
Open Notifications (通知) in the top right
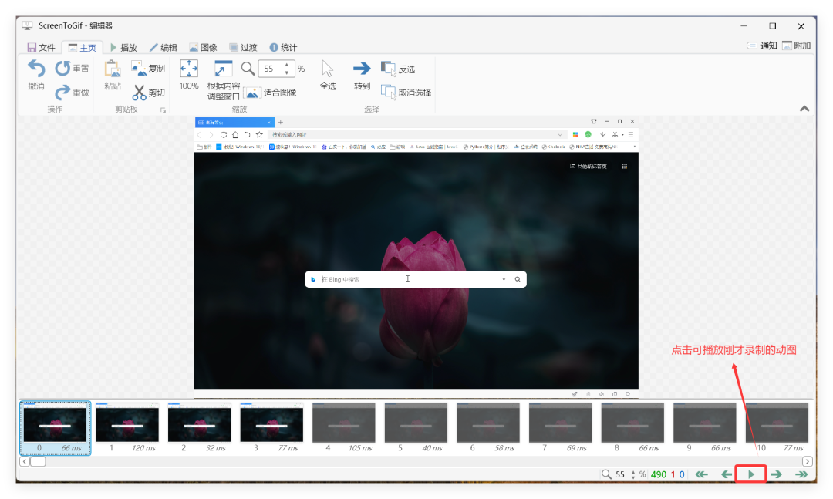[x=761, y=46]
